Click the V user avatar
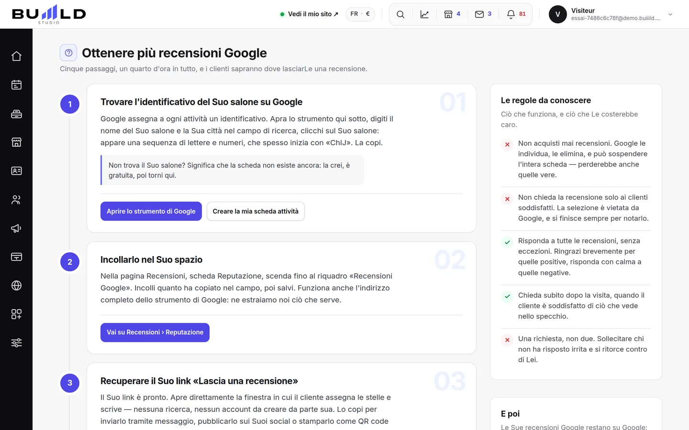This screenshot has width=689, height=430. 557,14
